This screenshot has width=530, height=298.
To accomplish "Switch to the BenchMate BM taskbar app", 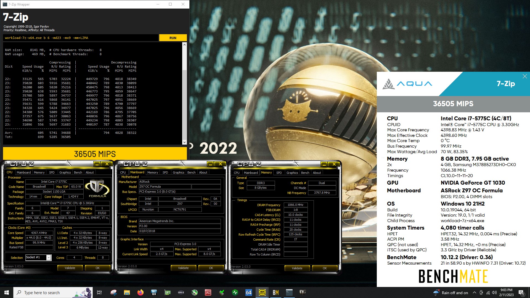I will click(275, 292).
